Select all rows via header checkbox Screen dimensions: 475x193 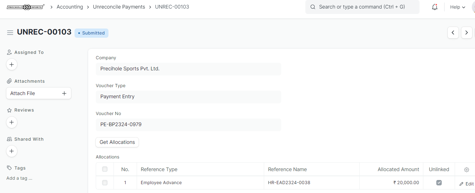[x=105, y=169]
